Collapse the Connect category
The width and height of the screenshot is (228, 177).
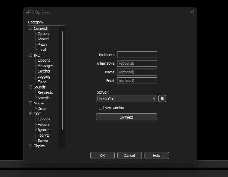coord(30,28)
